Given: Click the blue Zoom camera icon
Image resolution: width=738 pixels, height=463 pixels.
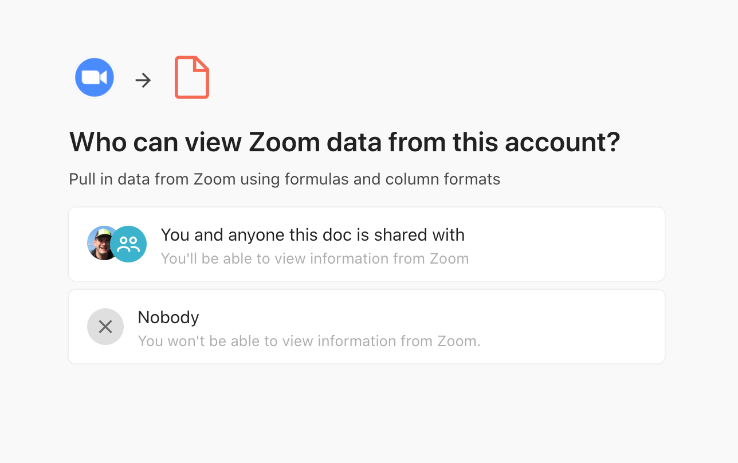Looking at the screenshot, I should click(x=95, y=78).
